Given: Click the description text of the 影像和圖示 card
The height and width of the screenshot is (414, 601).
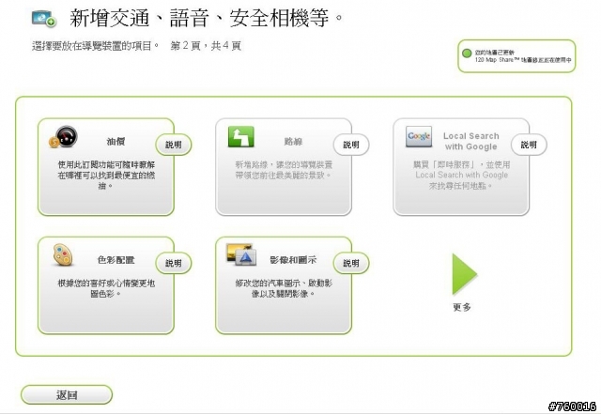Looking at the screenshot, I should point(284,288).
